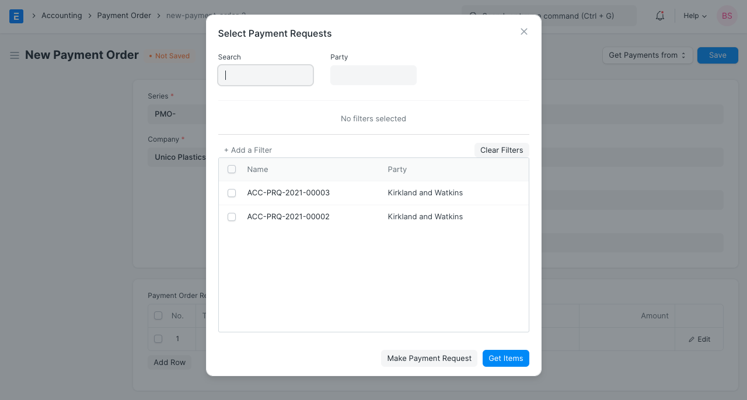Click the pencil Edit icon in the grid row
The width and height of the screenshot is (747, 400).
pyautogui.click(x=699, y=339)
